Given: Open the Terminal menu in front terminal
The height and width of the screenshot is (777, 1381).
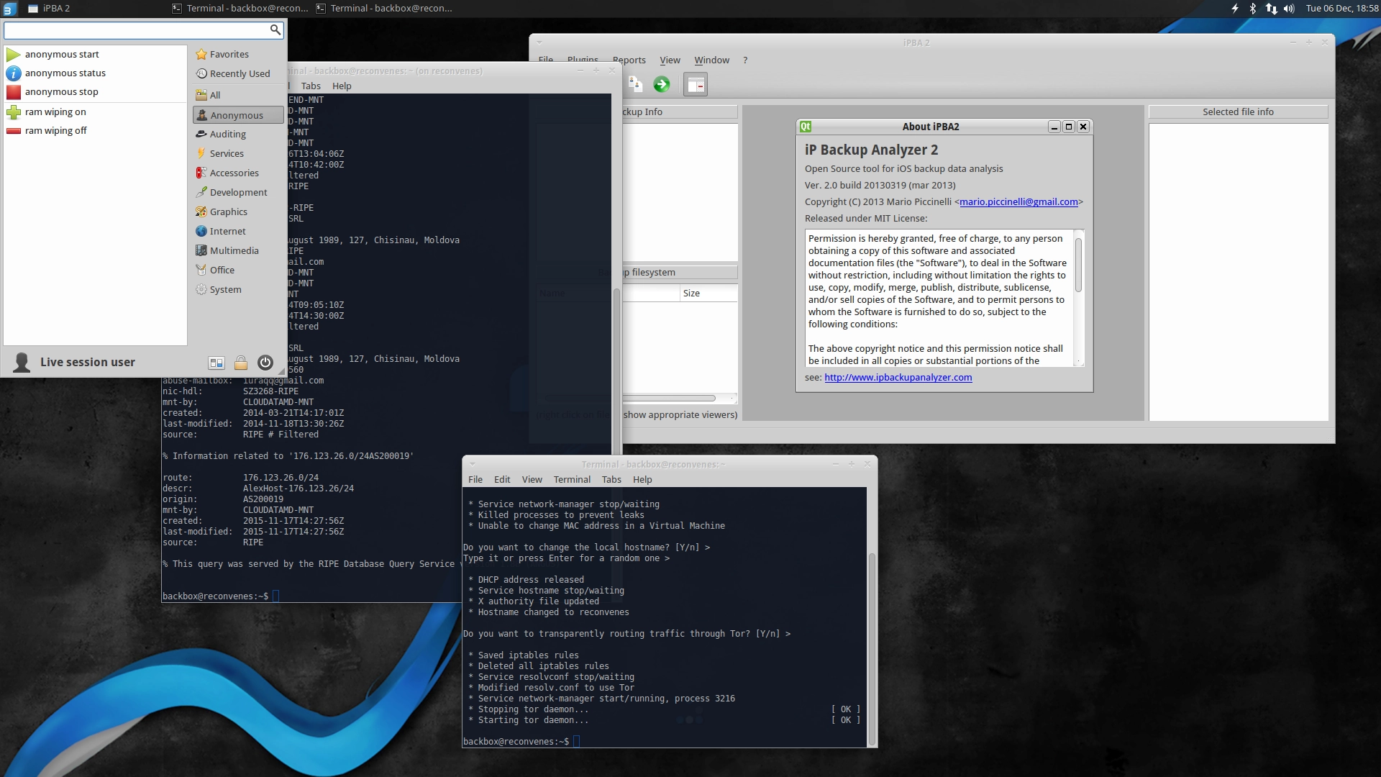Looking at the screenshot, I should tap(572, 479).
